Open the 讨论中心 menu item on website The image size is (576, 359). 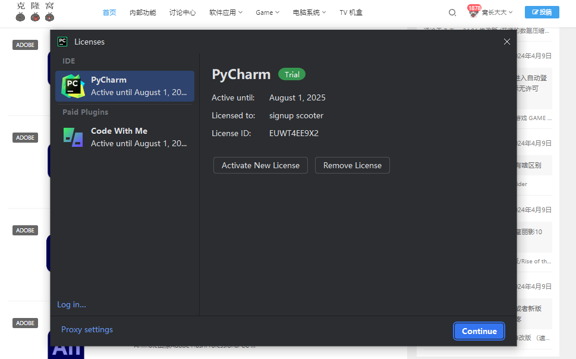[182, 12]
